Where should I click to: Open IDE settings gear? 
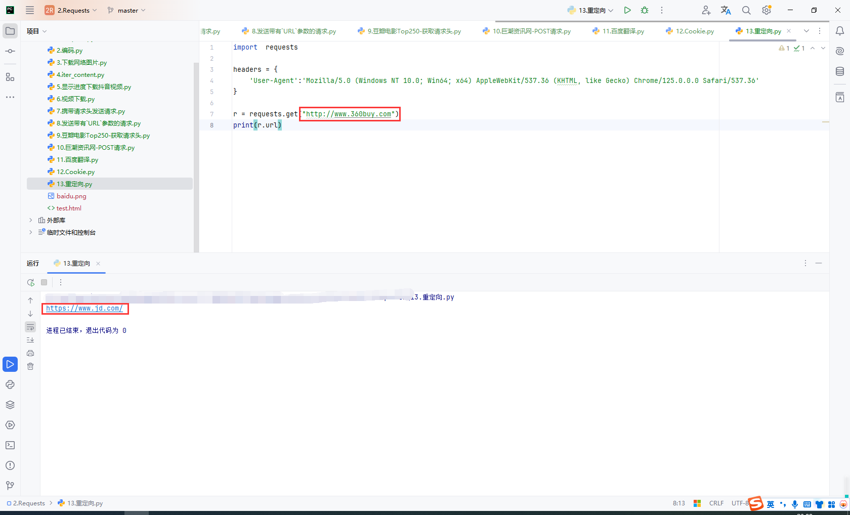(767, 10)
